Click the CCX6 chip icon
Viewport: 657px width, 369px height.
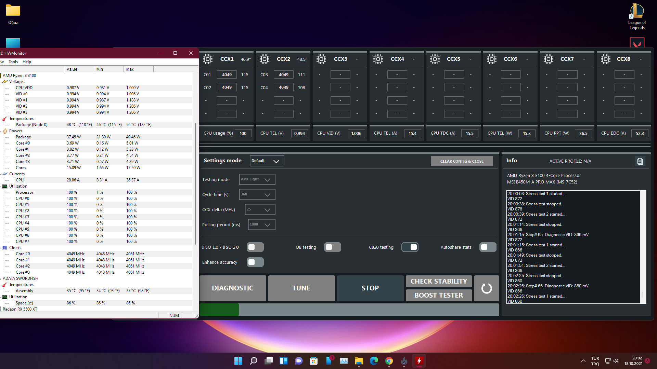point(492,59)
